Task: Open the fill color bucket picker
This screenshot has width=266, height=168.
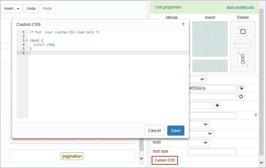Action: tap(241, 88)
